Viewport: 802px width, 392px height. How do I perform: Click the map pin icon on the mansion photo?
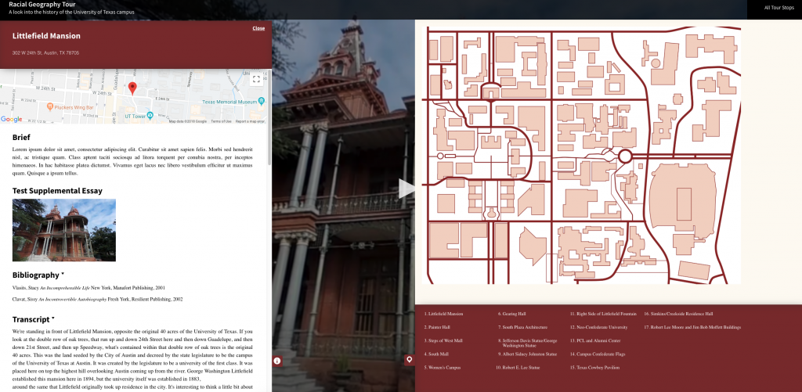[409, 361]
